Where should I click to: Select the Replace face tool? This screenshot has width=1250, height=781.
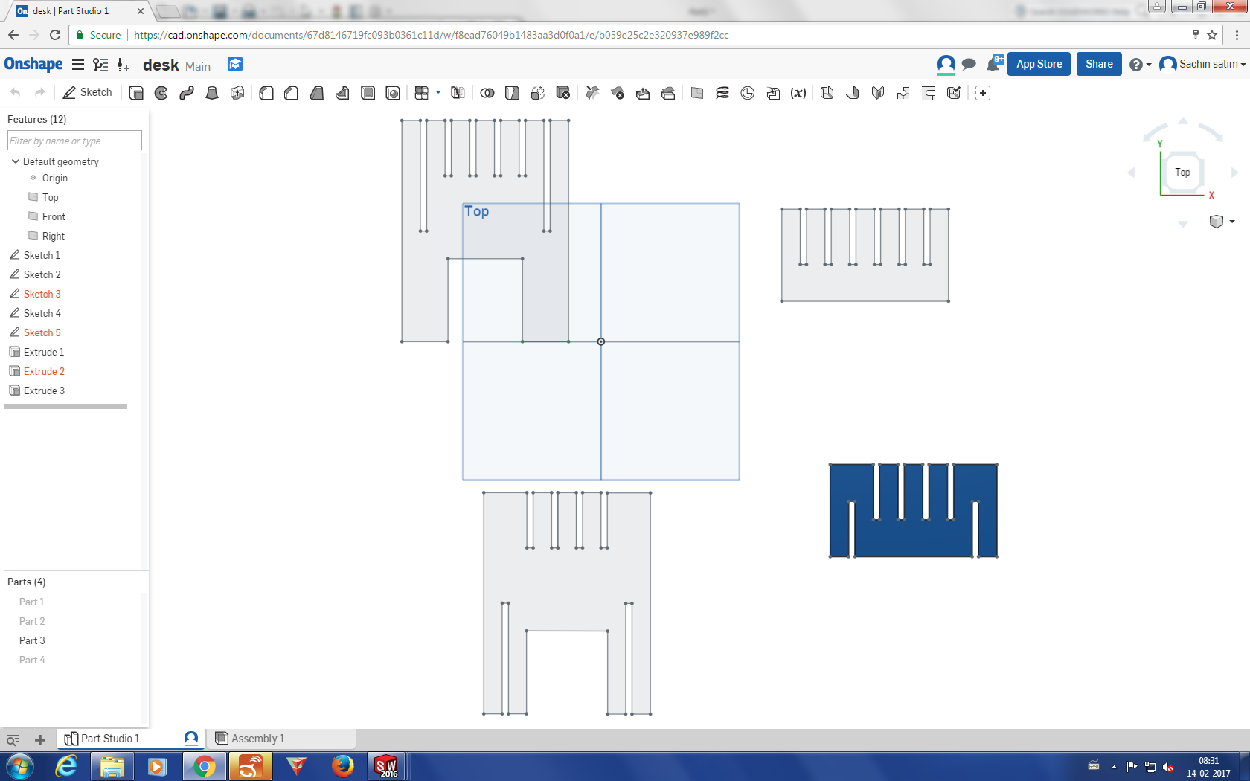(668, 93)
